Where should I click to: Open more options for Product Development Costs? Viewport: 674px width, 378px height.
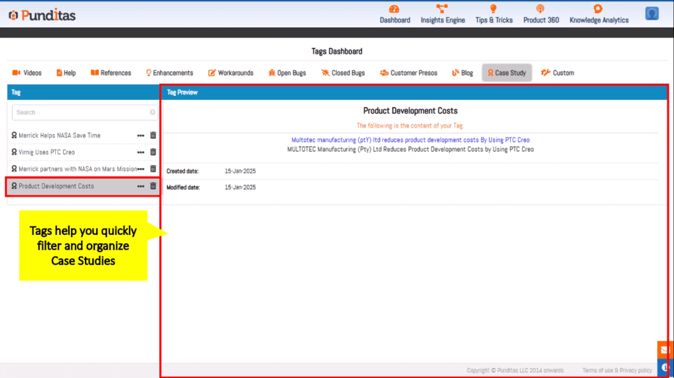pyautogui.click(x=140, y=187)
